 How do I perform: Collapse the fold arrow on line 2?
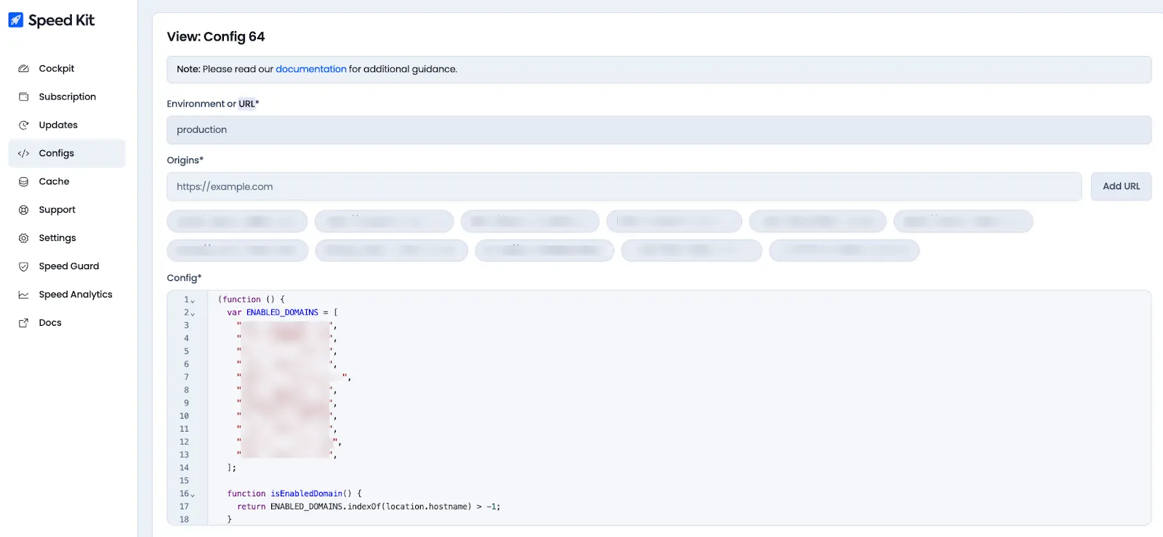193,313
